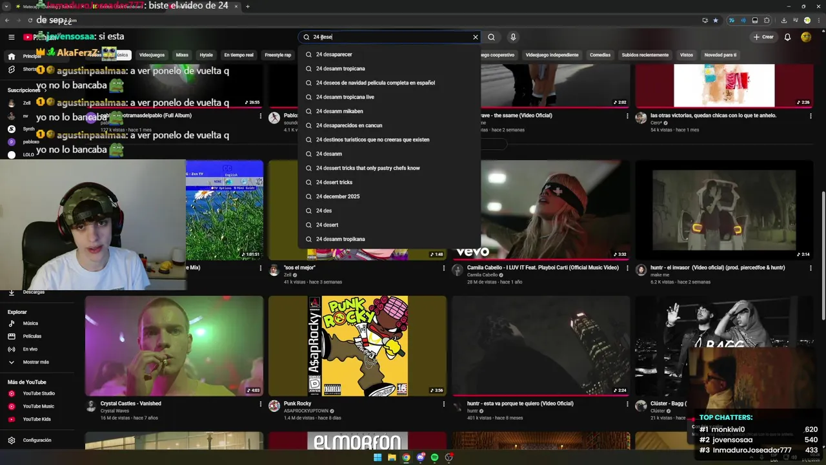
Task: Open File Explorer from the taskbar
Action: [392, 457]
